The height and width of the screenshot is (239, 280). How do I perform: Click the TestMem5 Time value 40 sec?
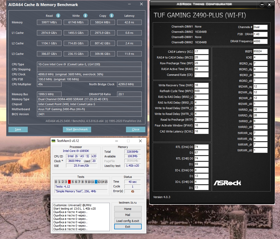(x=133, y=182)
